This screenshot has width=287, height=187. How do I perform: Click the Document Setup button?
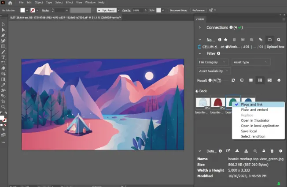click(178, 10)
